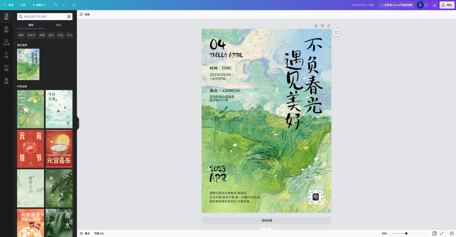This screenshot has width=456, height=237.
Task: Show more category chips with right chevron
Action: [71, 35]
